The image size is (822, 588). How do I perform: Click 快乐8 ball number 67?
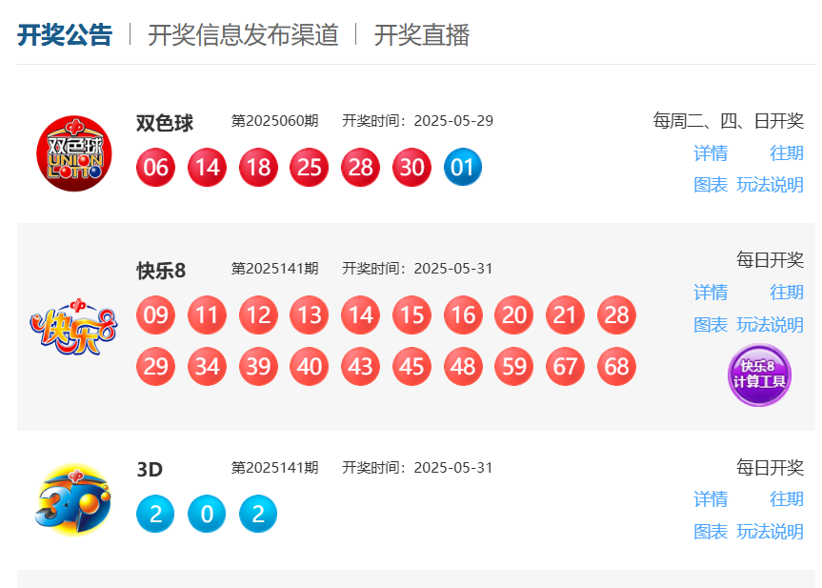[x=565, y=366]
